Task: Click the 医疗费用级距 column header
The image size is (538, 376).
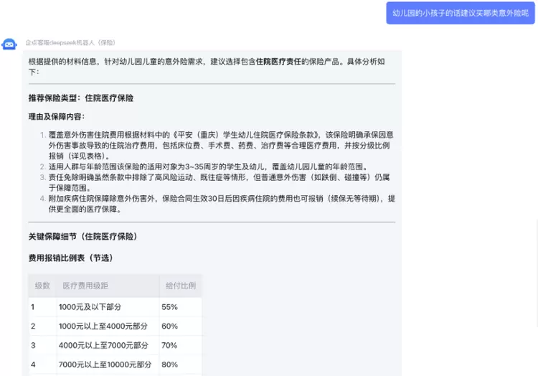Action: [85, 286]
